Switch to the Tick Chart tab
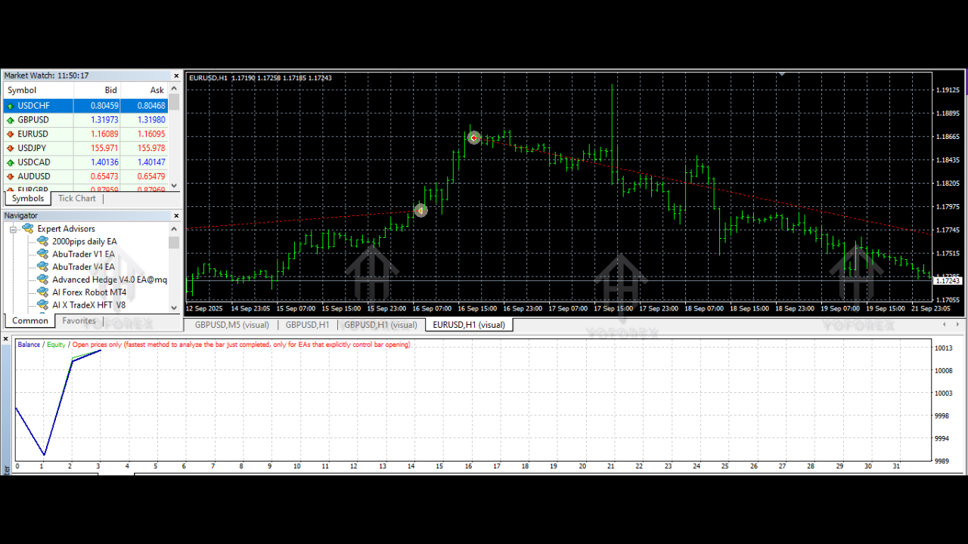This screenshot has width=968, height=544. click(x=76, y=198)
